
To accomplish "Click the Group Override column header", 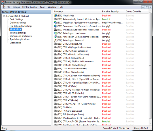I will pyautogui.click(x=137, y=11).
